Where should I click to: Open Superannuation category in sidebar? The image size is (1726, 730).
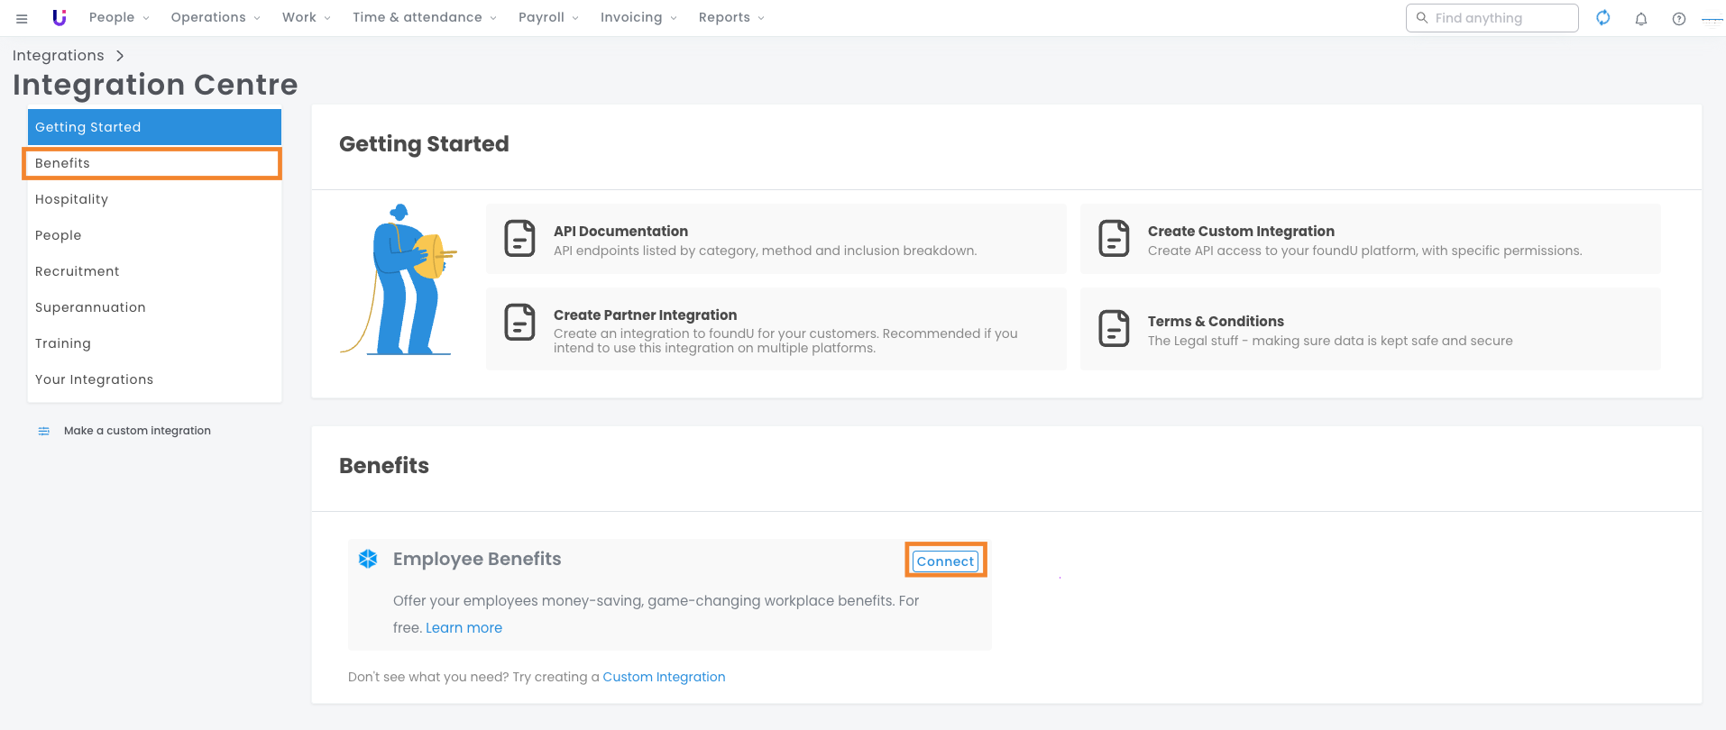pyautogui.click(x=90, y=307)
